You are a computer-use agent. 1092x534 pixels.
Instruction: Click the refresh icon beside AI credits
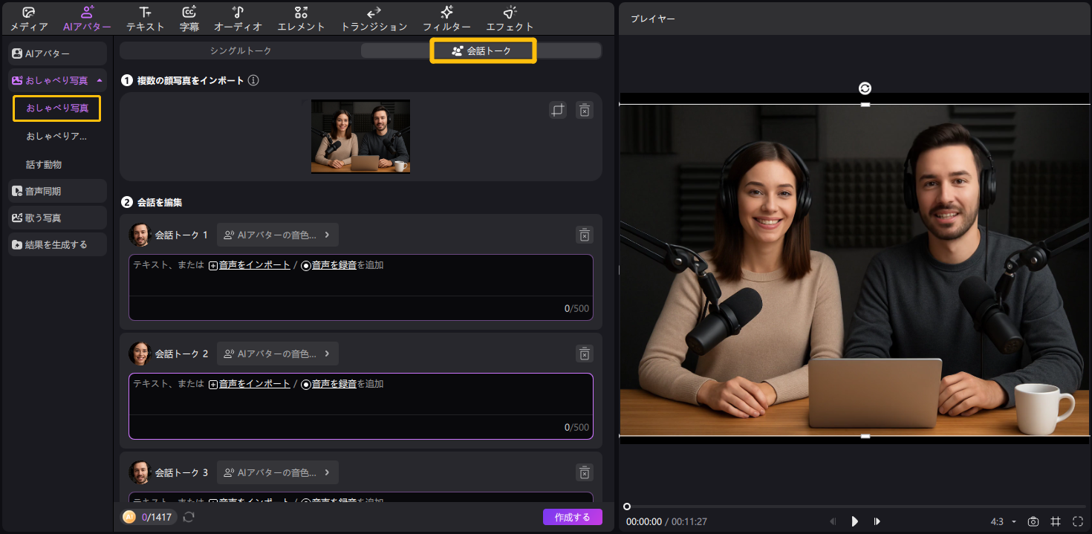189,517
